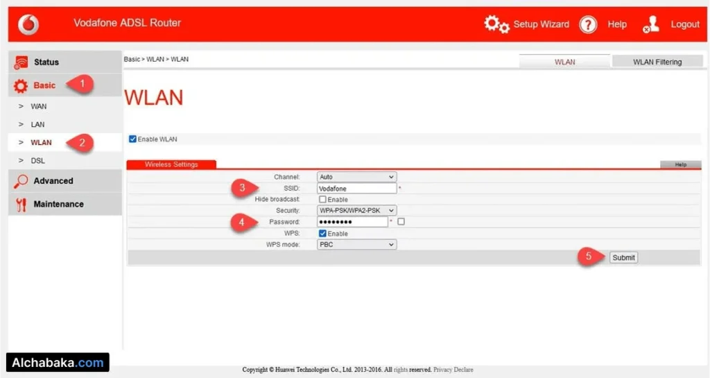Screen dimensions: 710x378
Task: Click the Advanced magnifier icon
Action: coord(20,181)
